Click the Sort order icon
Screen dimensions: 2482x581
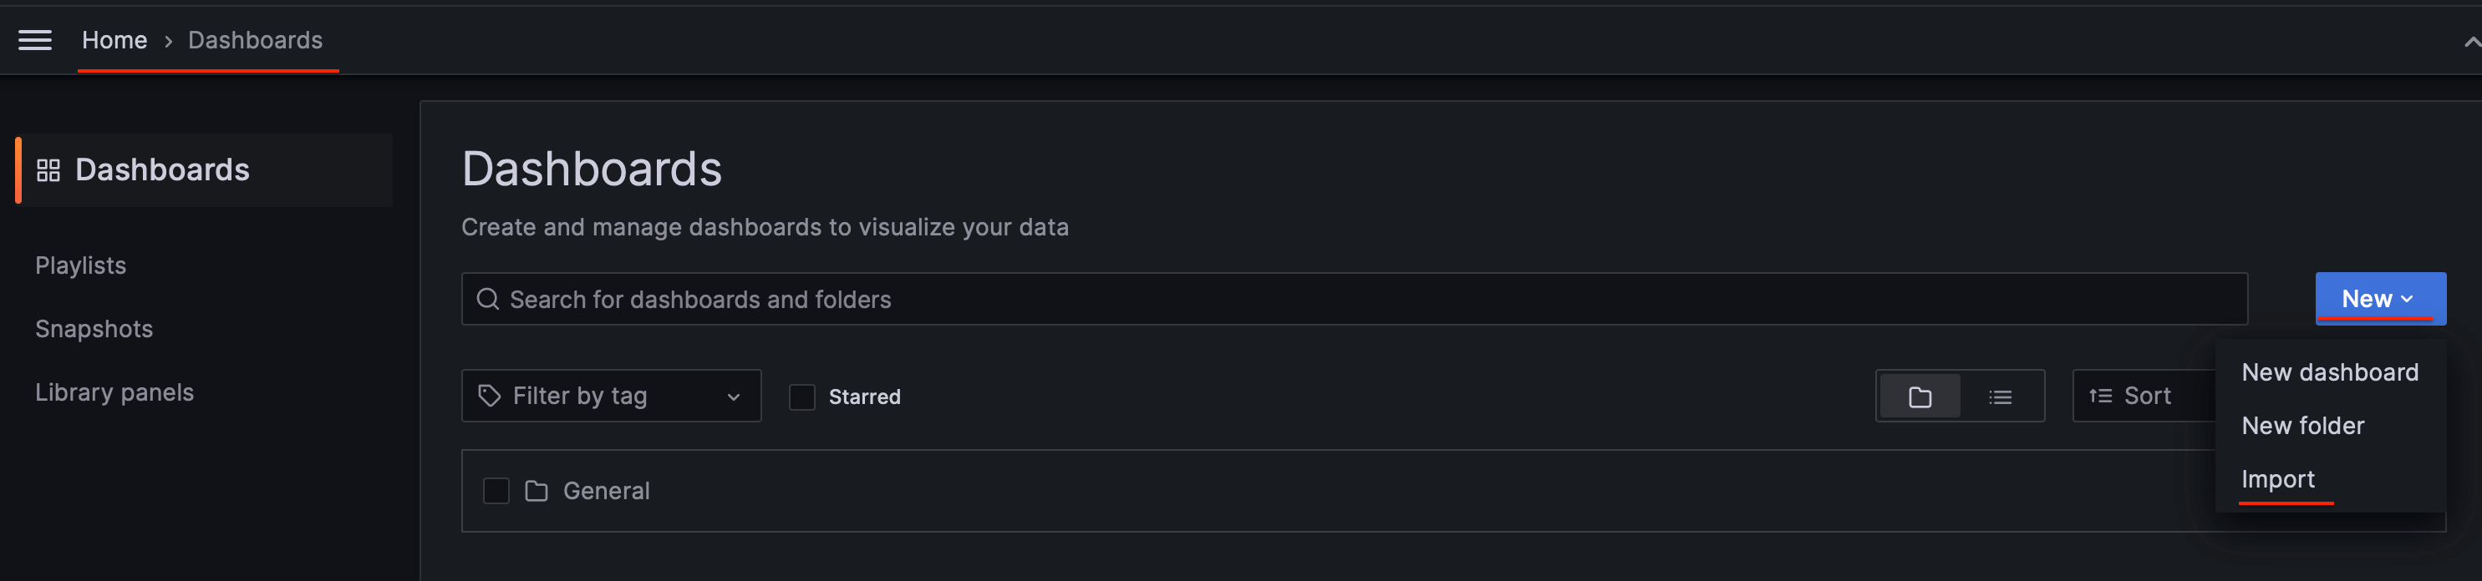coord(2099,397)
